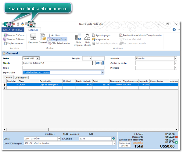Screen dimensions: 183x153
Task: Click the exchange rate refresh icon
Action: (x=114, y=139)
